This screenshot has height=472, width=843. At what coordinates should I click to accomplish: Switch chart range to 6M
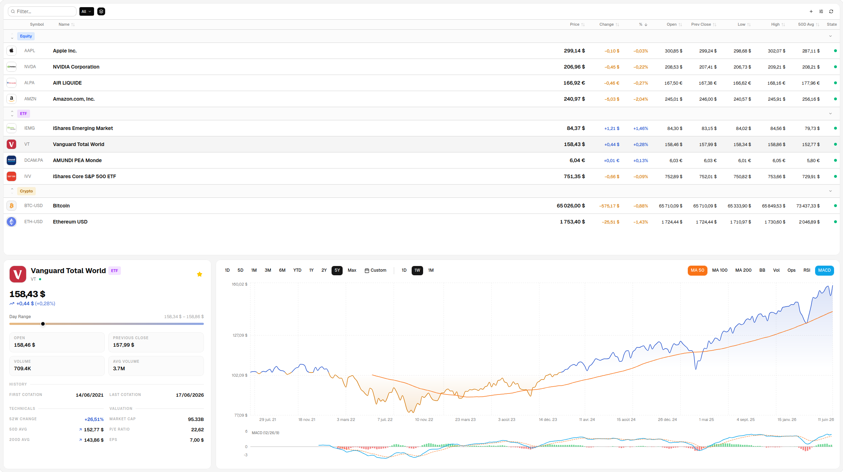[x=282, y=270]
